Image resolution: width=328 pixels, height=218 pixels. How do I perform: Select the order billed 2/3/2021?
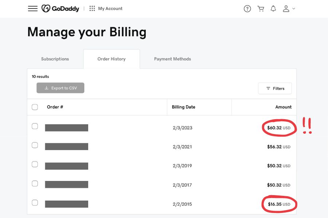[35, 145]
